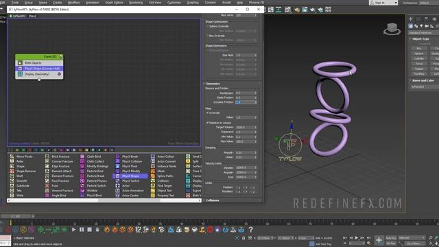439x247 pixels.
Task: Toggle Display Geometry operator enable circle
Action: coord(59,74)
